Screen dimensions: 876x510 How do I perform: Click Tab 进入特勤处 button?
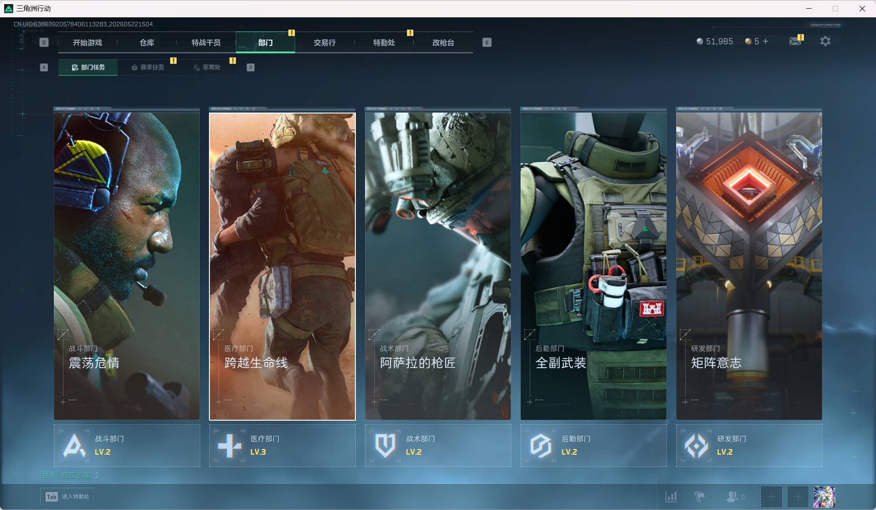pyautogui.click(x=68, y=497)
